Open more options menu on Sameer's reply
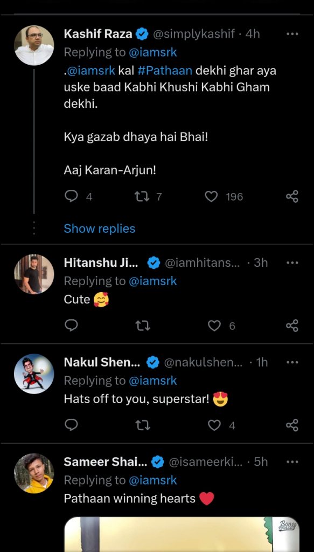The width and height of the screenshot is (314, 552). (x=292, y=461)
